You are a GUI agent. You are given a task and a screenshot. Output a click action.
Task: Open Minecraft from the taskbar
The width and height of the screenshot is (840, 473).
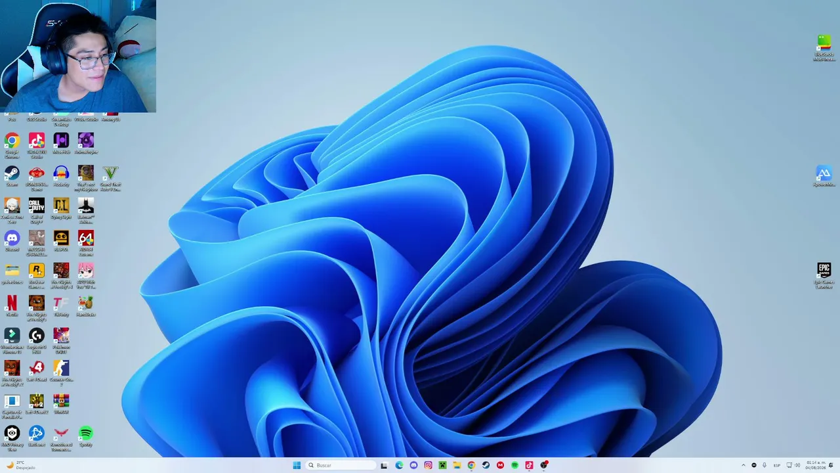point(442,465)
